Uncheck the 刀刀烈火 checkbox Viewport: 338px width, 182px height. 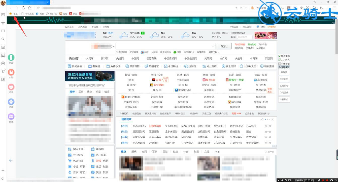(x=280, y=60)
